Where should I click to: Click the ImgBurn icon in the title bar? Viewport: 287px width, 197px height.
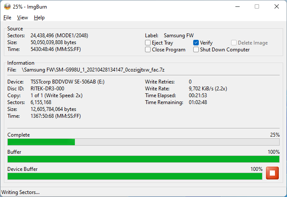click(x=7, y=6)
